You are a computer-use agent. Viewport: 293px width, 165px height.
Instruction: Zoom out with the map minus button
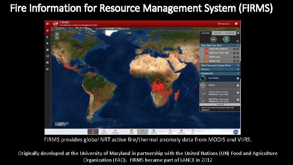point(57,38)
